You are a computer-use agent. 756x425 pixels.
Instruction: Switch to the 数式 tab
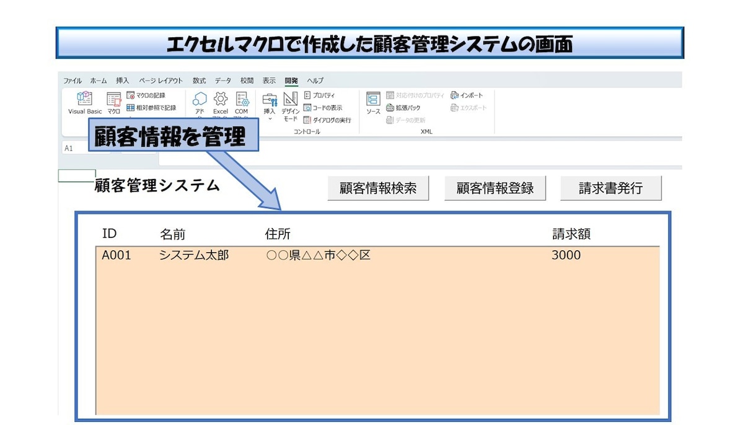[200, 81]
